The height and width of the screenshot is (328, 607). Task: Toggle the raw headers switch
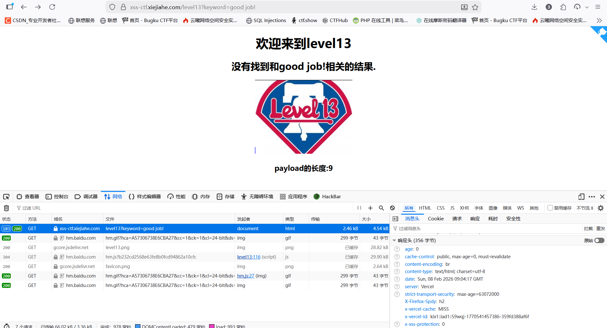coord(599,241)
